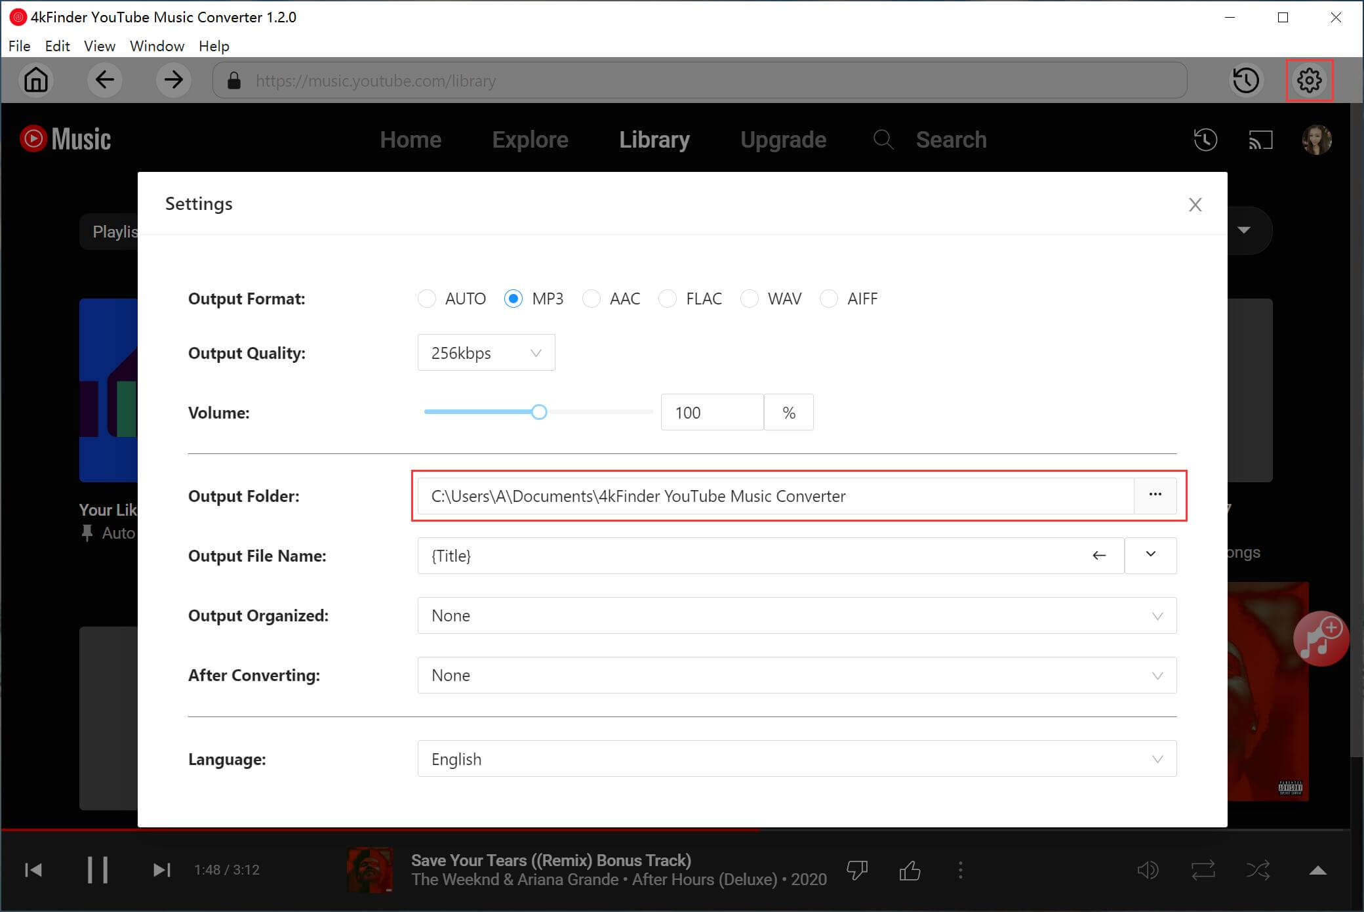Close the Settings dialog with X
Screen dimensions: 1364x912
1195,205
